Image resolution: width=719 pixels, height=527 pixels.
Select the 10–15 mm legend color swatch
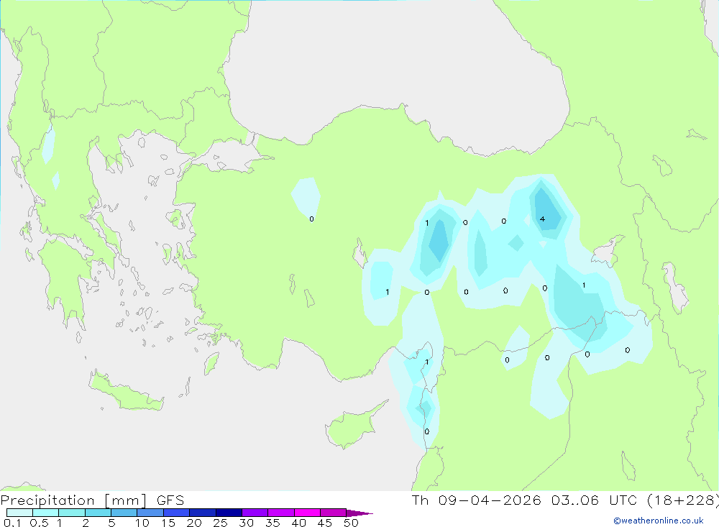coord(150,513)
